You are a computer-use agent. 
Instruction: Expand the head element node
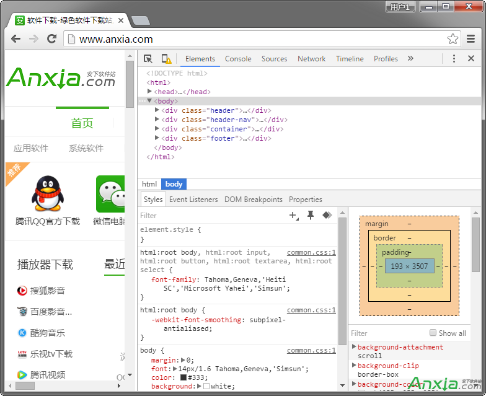[x=149, y=92]
